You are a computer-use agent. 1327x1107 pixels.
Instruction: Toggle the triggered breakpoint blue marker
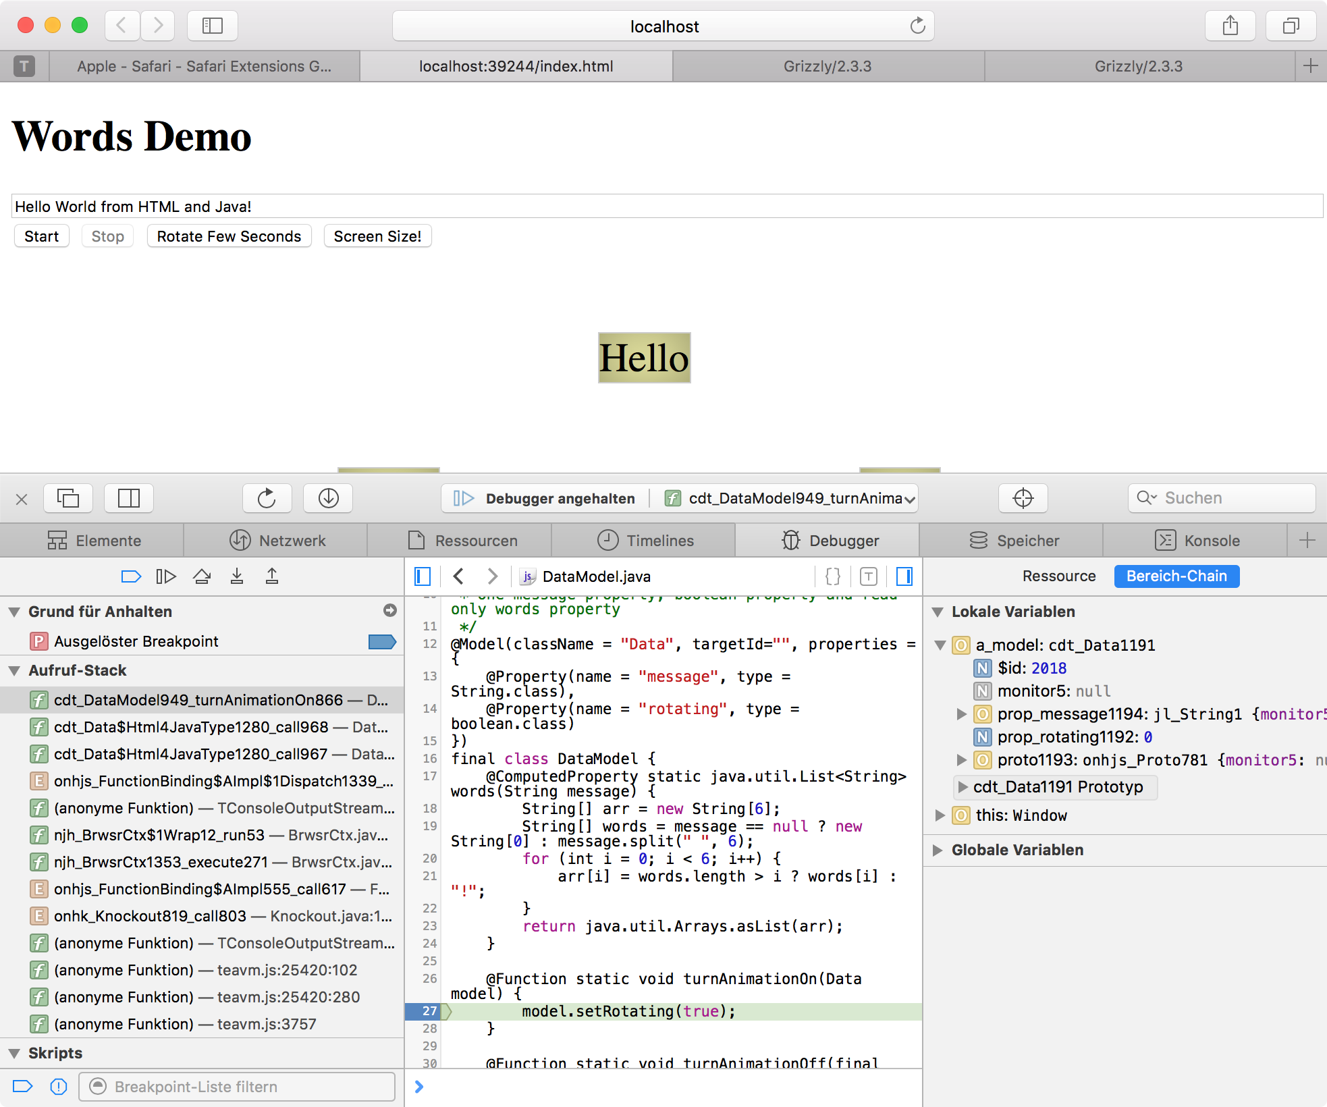coord(382,641)
